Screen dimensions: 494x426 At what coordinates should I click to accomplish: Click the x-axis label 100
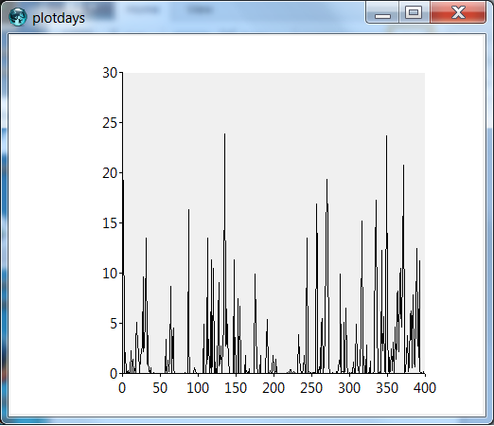tap(198, 388)
